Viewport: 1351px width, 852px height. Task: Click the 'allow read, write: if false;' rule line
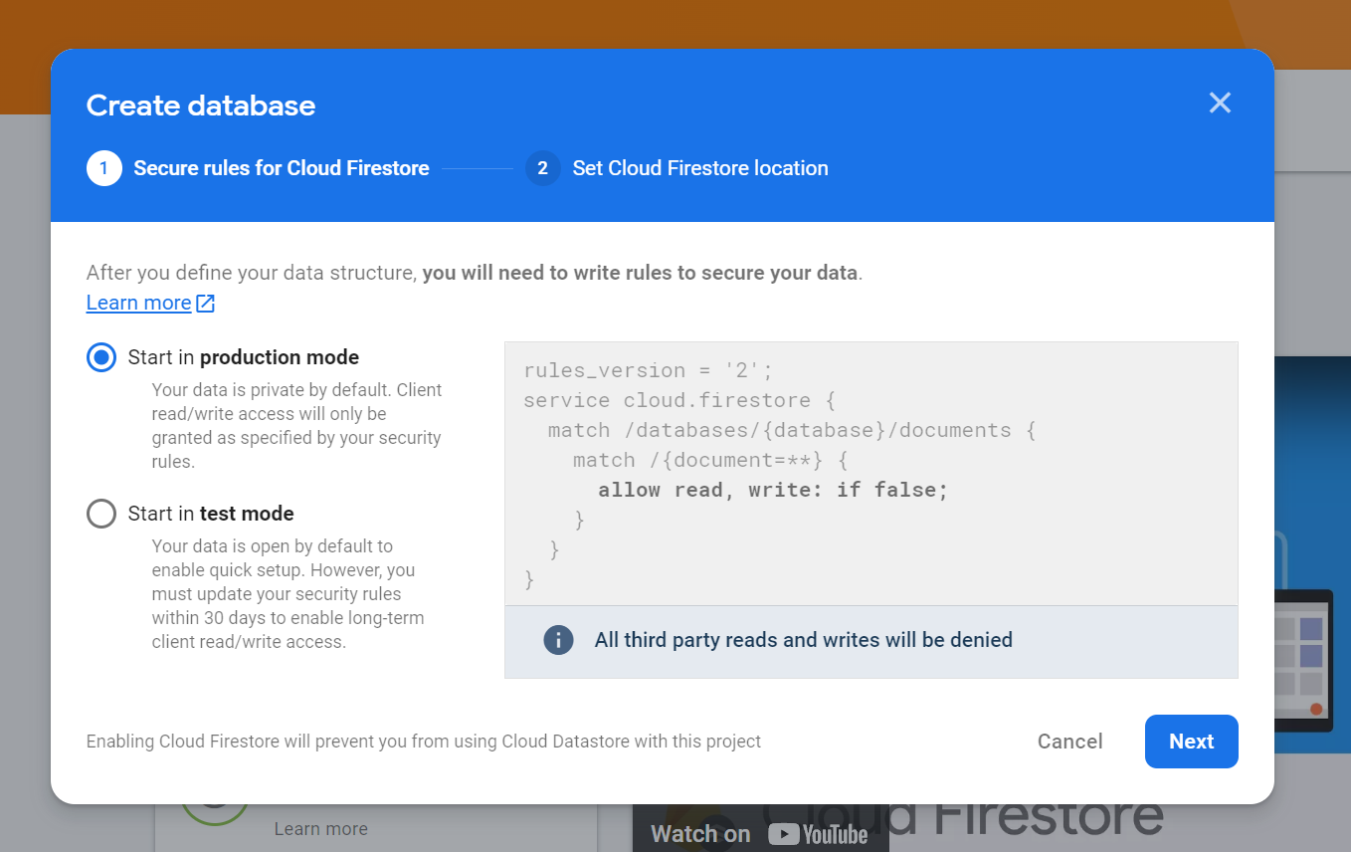pyautogui.click(x=773, y=490)
